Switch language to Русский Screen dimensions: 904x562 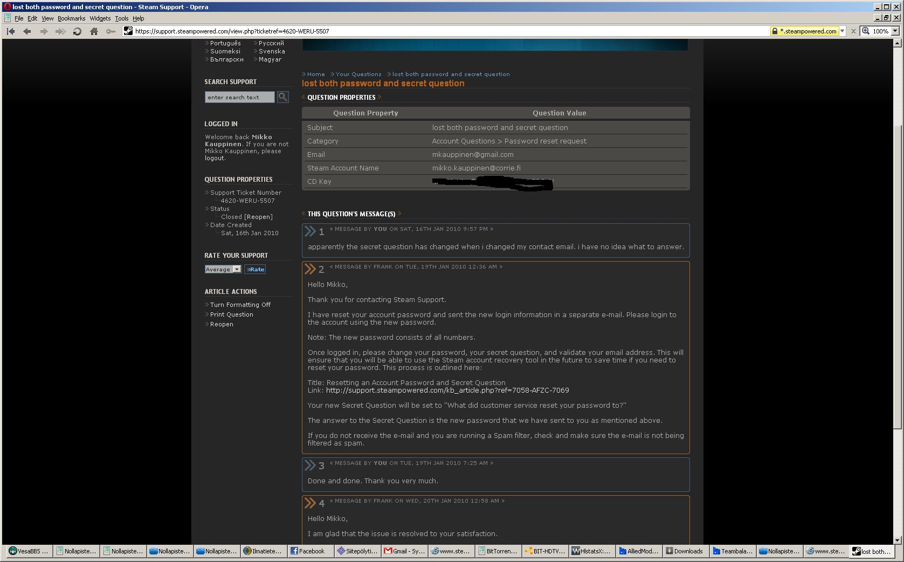point(271,43)
